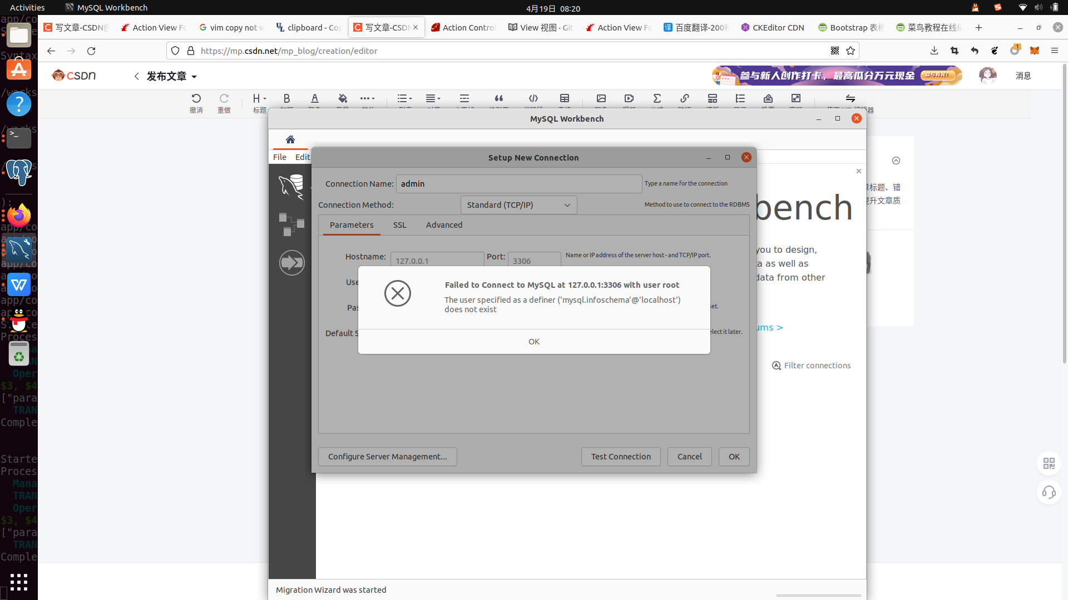Open Firefox from the Ubuntu dock

(x=19, y=216)
